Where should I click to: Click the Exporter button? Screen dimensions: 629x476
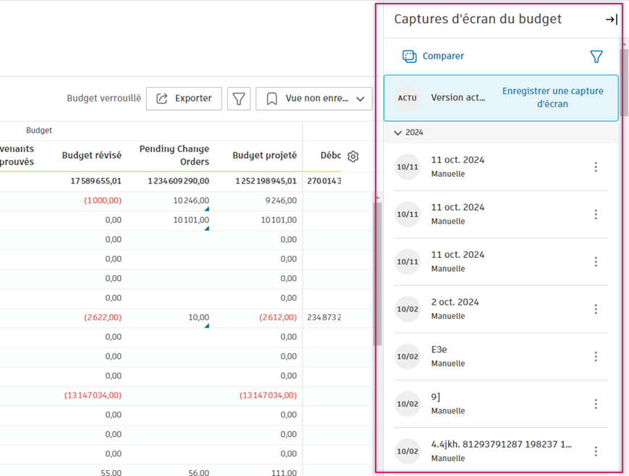click(x=184, y=99)
